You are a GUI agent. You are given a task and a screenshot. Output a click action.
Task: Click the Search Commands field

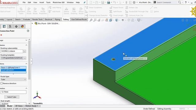[165, 2]
